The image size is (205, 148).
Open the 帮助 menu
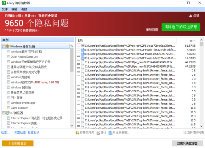pyautogui.click(x=24, y=9)
